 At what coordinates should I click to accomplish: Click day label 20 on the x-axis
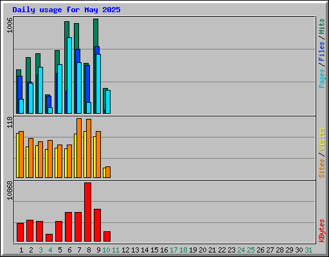point(202,250)
